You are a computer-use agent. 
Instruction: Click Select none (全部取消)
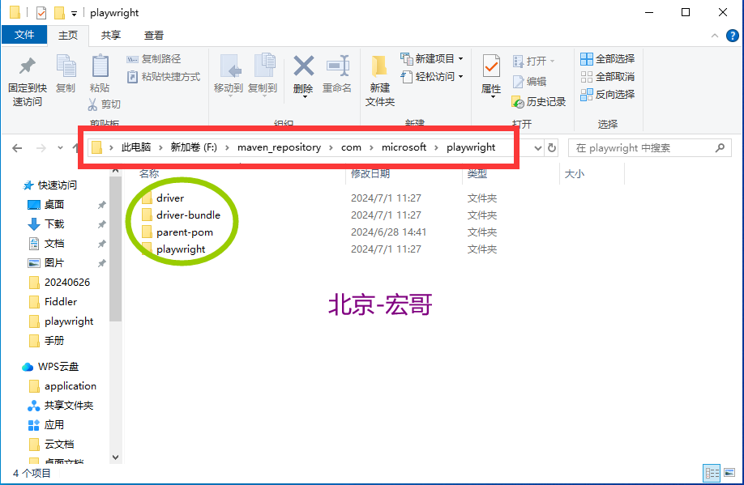[607, 76]
